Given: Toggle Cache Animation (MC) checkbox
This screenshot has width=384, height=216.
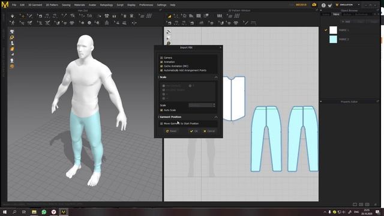Looking at the screenshot, I should pyautogui.click(x=161, y=66).
